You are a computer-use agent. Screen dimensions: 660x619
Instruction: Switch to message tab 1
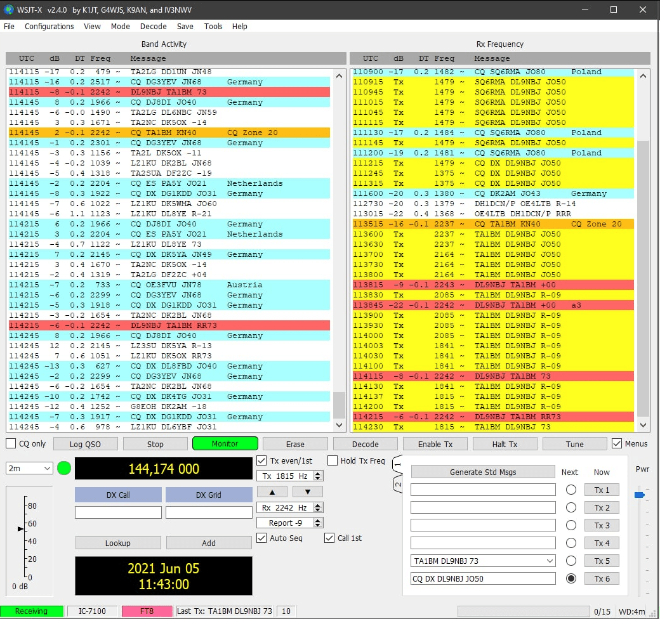click(398, 464)
